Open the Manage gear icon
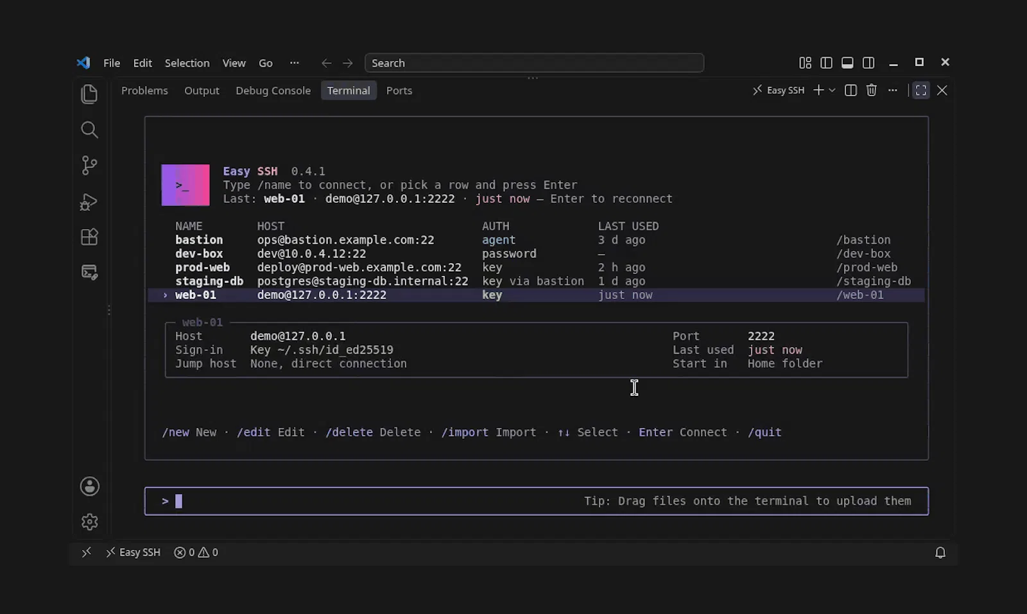The width and height of the screenshot is (1027, 614). [89, 522]
